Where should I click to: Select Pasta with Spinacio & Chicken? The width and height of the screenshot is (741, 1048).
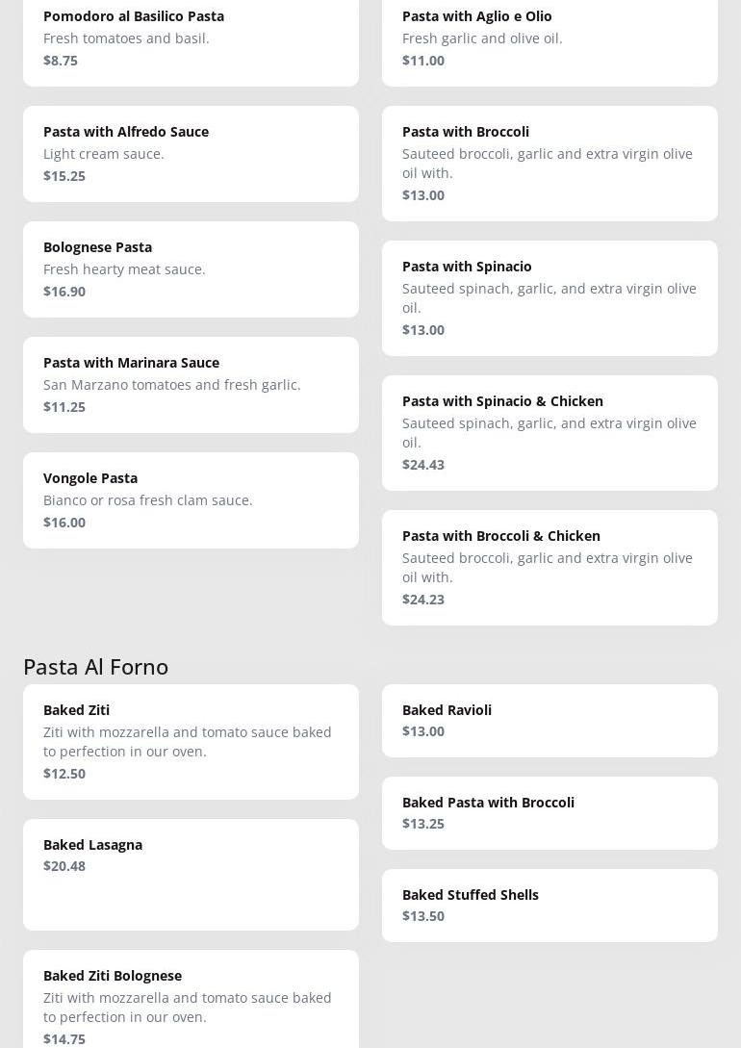(549, 432)
